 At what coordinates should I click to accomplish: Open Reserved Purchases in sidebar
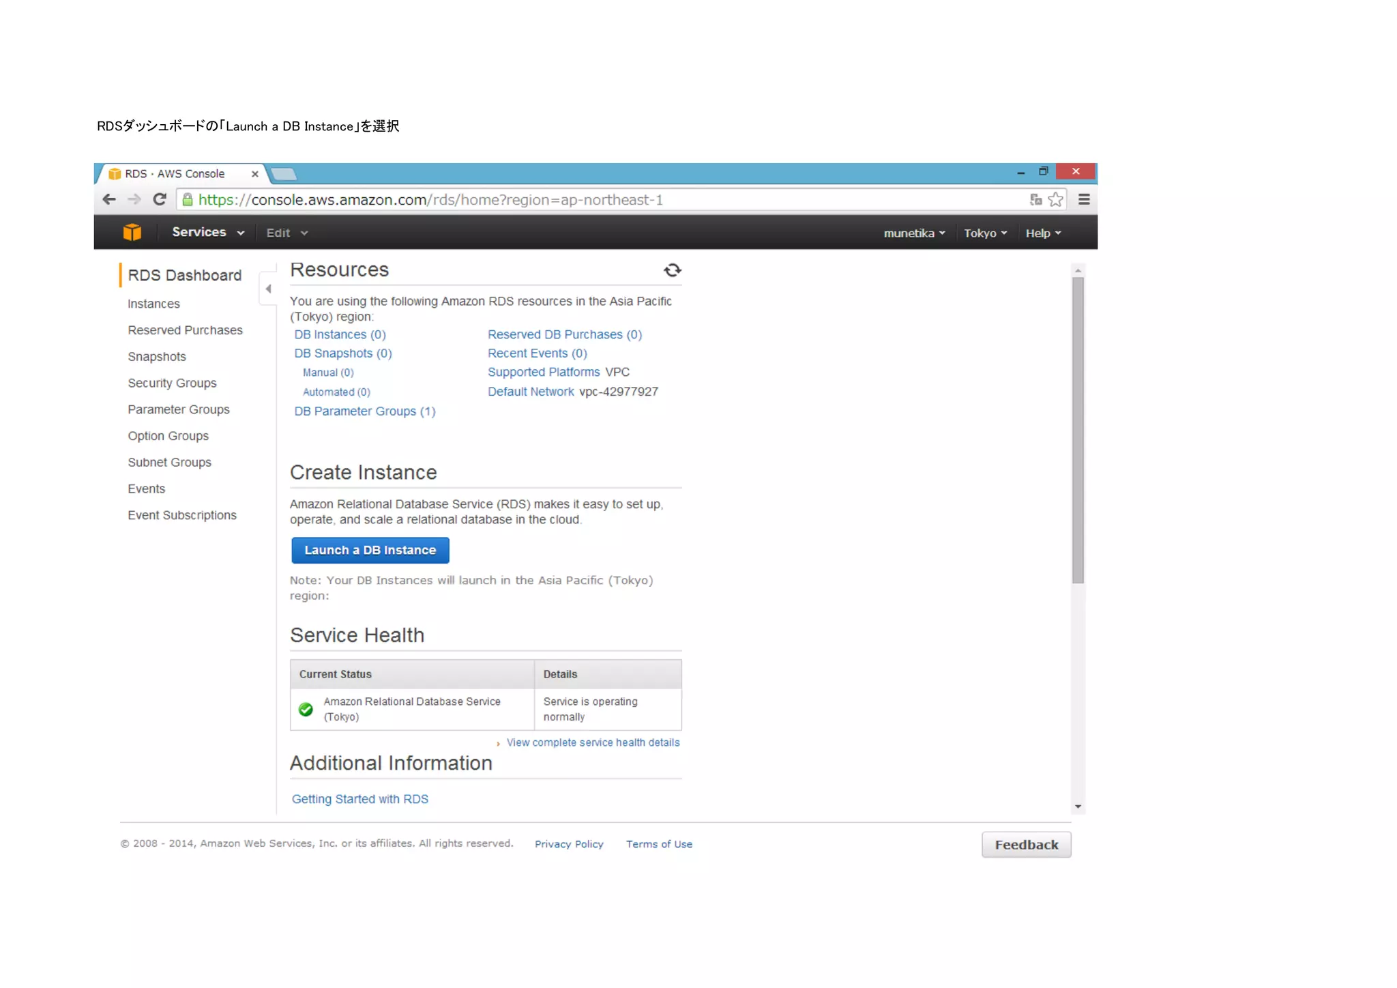(185, 330)
